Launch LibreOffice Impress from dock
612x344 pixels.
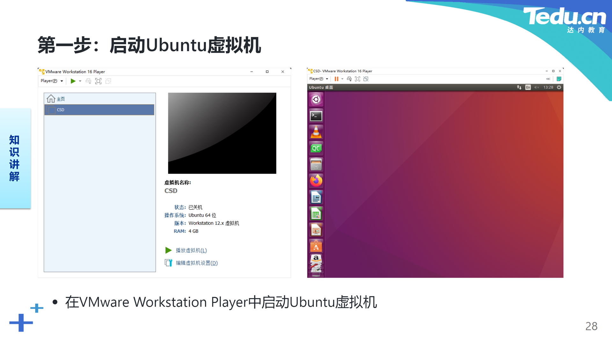tap(316, 230)
